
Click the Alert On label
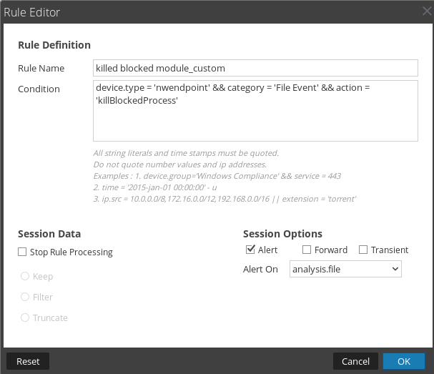coord(260,270)
